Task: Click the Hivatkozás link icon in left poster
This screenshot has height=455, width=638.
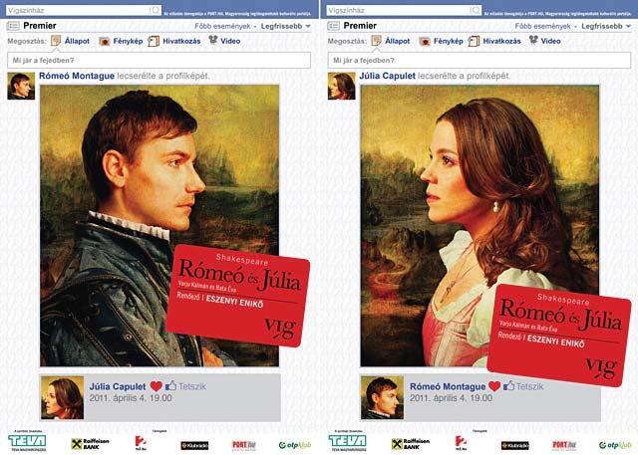Action: click(154, 41)
